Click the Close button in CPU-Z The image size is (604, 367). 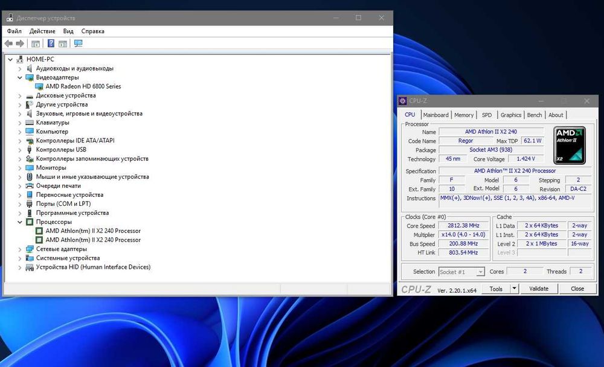tap(577, 289)
